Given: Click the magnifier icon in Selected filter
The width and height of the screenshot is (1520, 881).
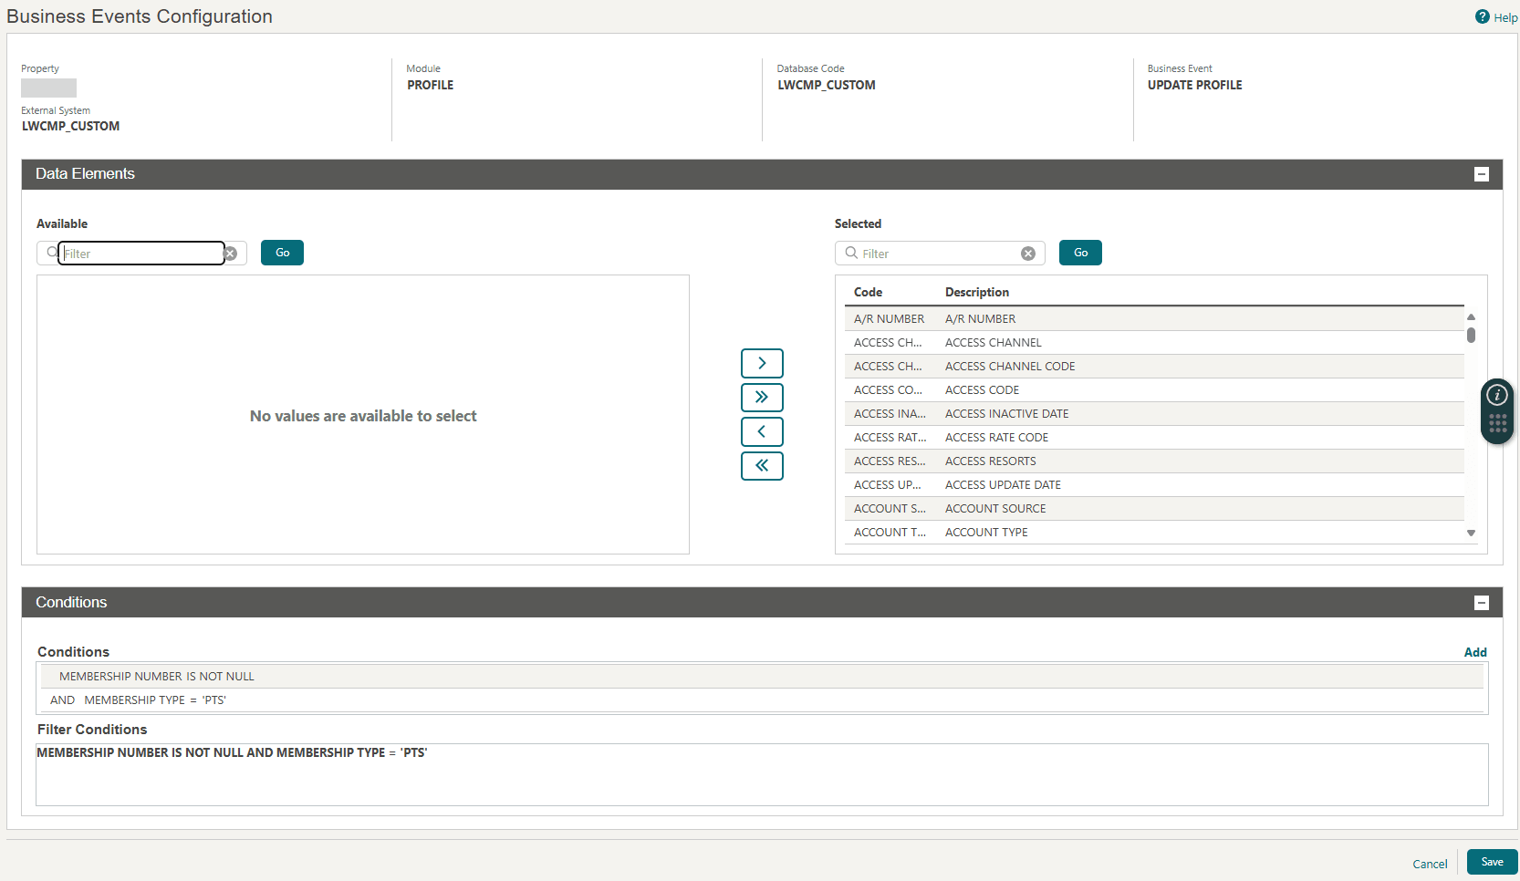Looking at the screenshot, I should [x=849, y=254].
